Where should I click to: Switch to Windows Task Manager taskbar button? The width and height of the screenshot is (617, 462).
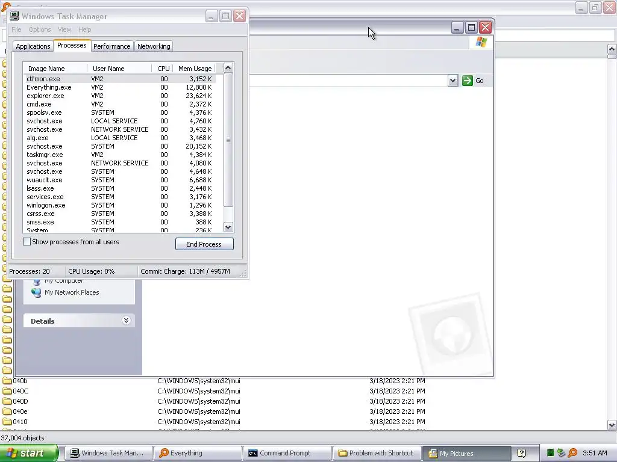click(x=108, y=453)
